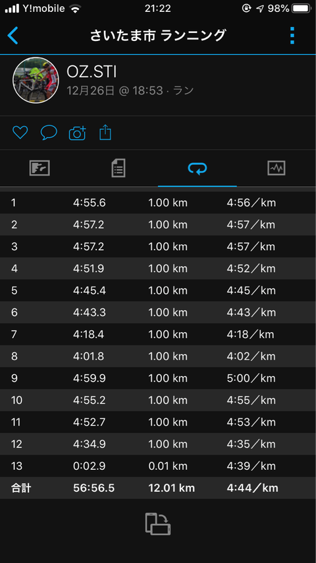Select lap 7 row with 4:18.4
The height and width of the screenshot is (563, 316).
click(158, 335)
